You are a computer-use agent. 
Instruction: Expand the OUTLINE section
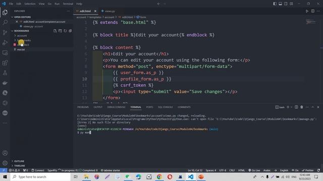coord(19,161)
